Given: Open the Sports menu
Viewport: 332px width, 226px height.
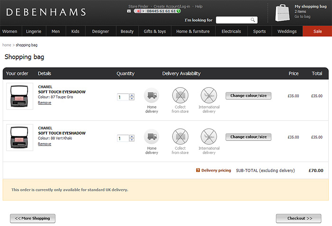Looking at the screenshot, I should (x=259, y=31).
